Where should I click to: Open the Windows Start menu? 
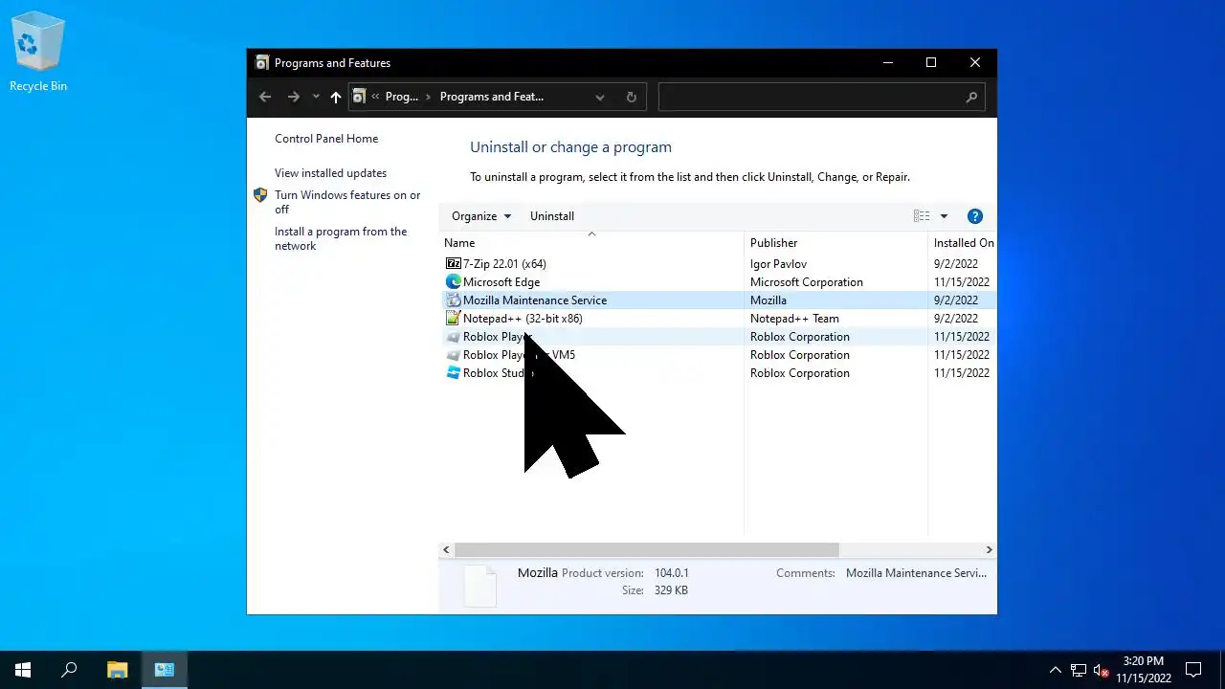[23, 670]
